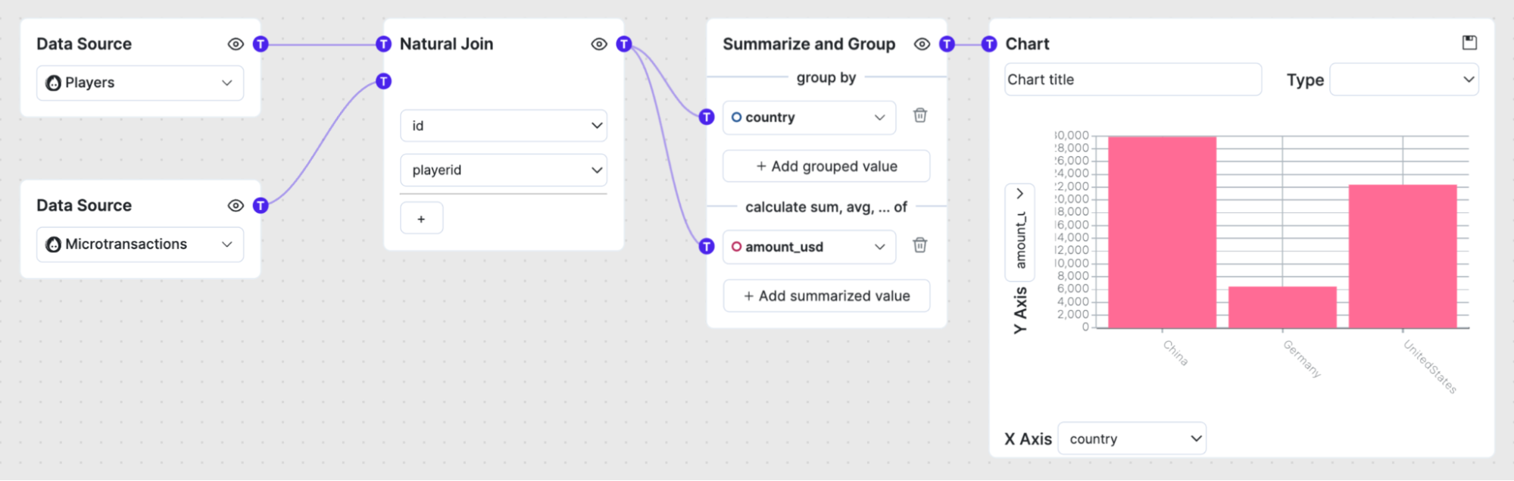Delete the amount_usd summarized row

(919, 245)
